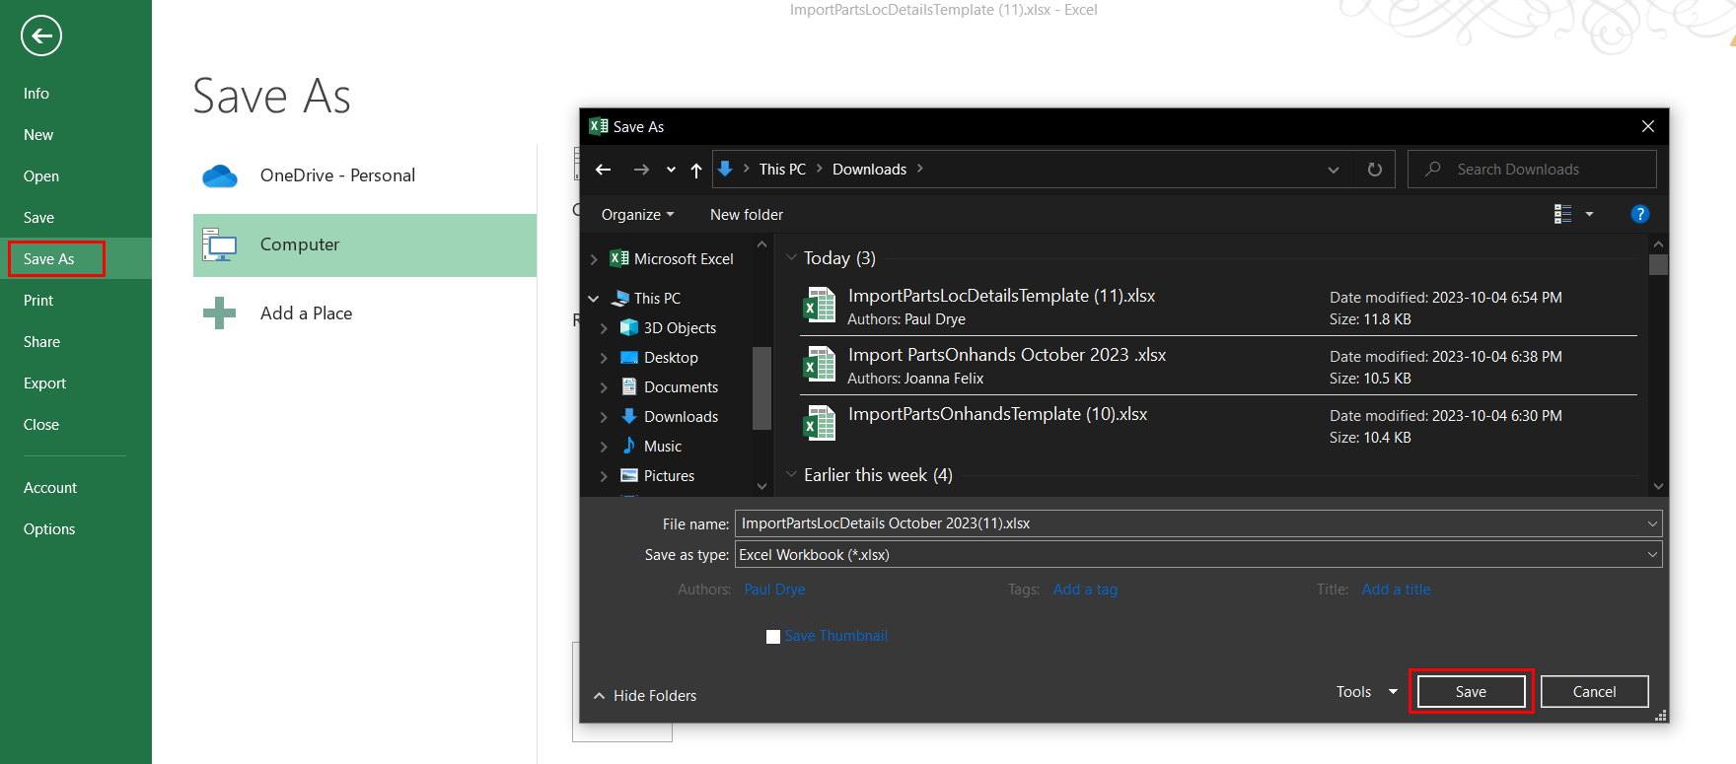Image resolution: width=1736 pixels, height=764 pixels.
Task: Click the Import PartsOnhands October 2023 file icon
Action: (x=820, y=365)
